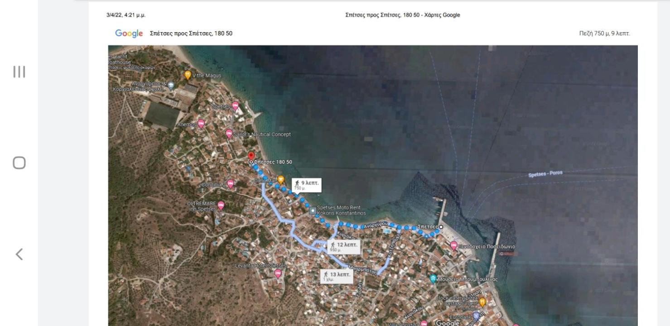Select the 9 λεπτ. walking route label
The image size is (670, 326).
(x=307, y=185)
